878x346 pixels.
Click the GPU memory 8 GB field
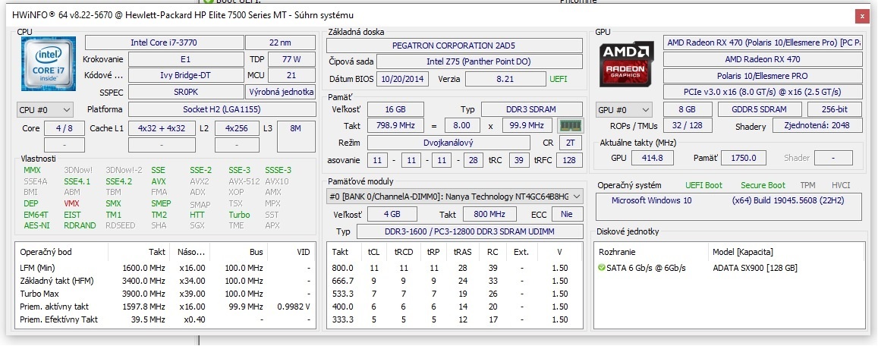(x=688, y=109)
